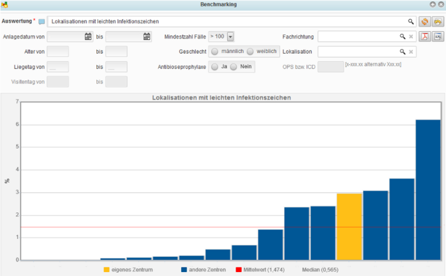Screen dimensions: 446x276
Task: Click the Visitentag von field
Action: pyautogui.click(x=58, y=82)
